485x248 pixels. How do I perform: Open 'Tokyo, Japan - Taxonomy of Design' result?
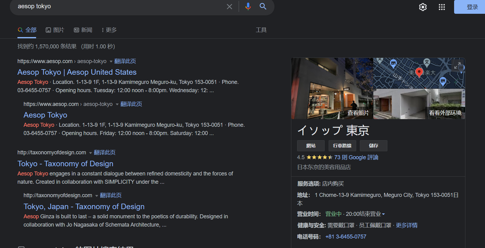[84, 207]
